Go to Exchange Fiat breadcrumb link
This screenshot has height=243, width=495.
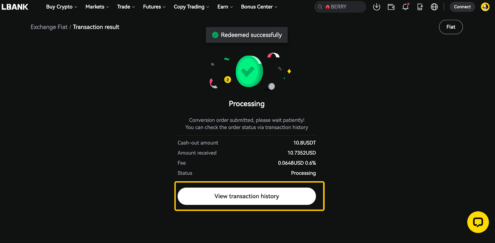[x=49, y=27]
